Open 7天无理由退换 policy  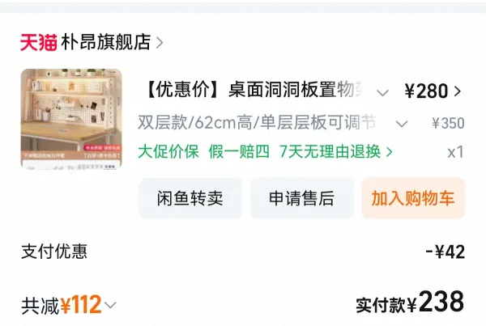click(330, 152)
